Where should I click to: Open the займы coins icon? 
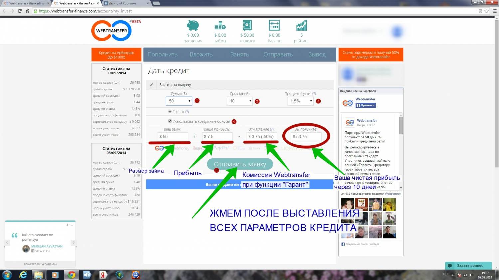220,25
